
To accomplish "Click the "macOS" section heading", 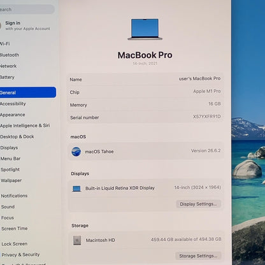I will 78,137.
